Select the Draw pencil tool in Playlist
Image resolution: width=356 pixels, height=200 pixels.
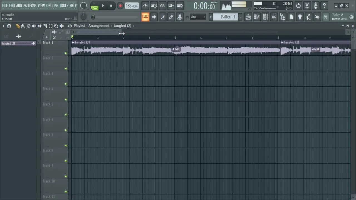[18, 26]
